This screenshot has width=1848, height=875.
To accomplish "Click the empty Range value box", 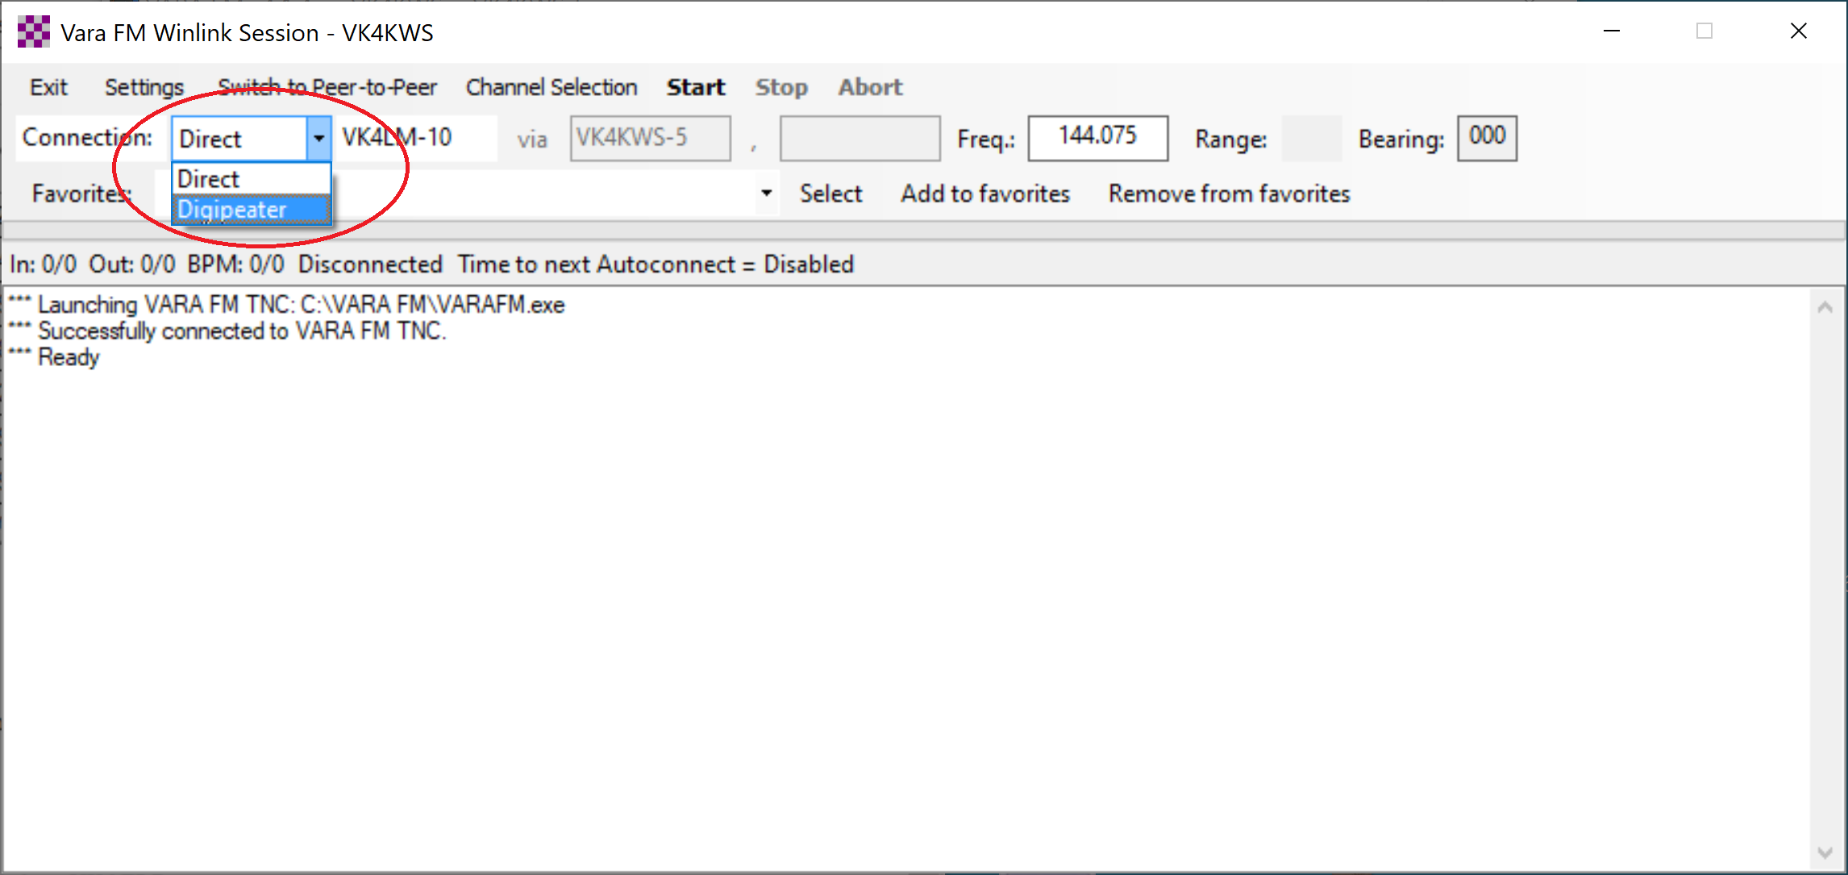I will click(x=1312, y=138).
